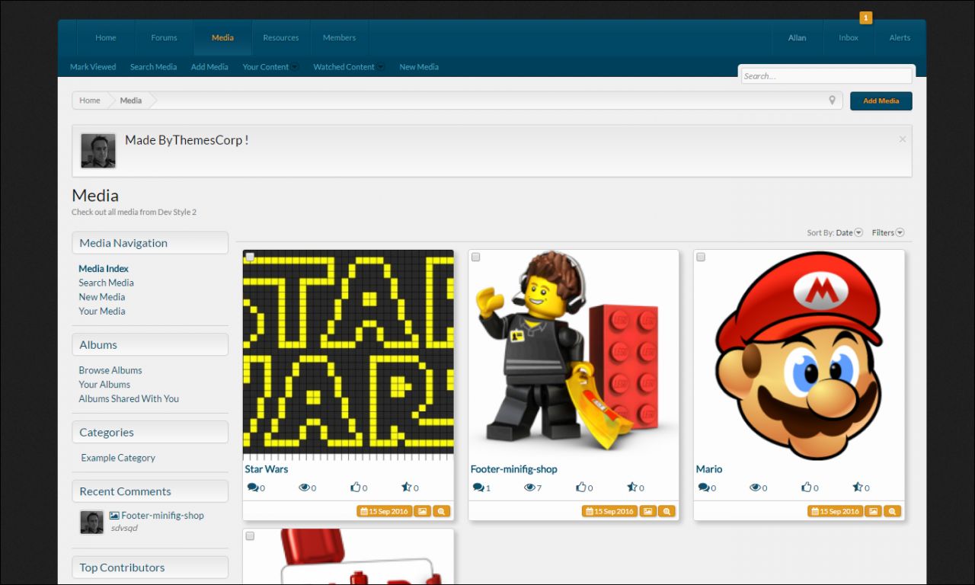Viewport: 975px width, 585px height.
Task: Open Example Category link
Action: tap(118, 458)
